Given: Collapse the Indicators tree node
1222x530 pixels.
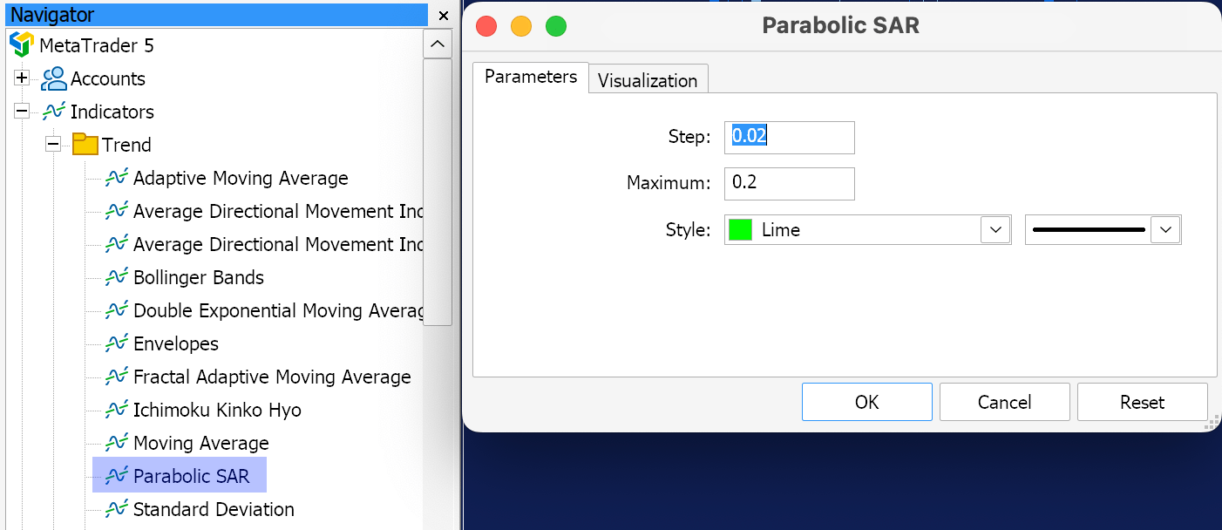Looking at the screenshot, I should coord(22,112).
